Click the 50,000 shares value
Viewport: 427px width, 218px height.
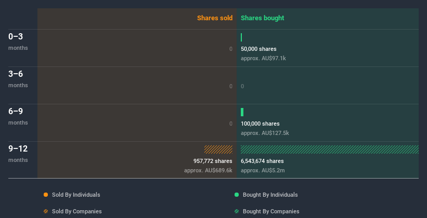click(x=258, y=49)
